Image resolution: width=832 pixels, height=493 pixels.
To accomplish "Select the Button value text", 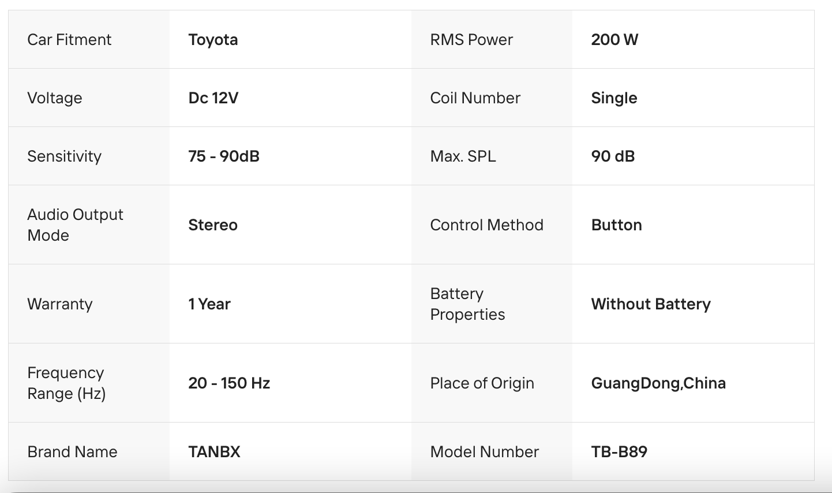I will (x=616, y=225).
